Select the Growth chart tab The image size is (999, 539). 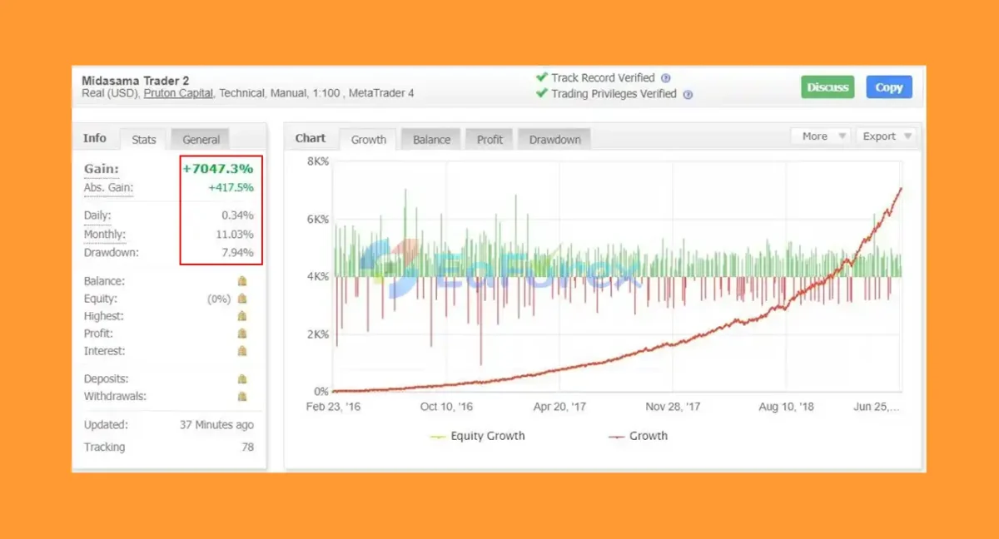[x=368, y=139]
